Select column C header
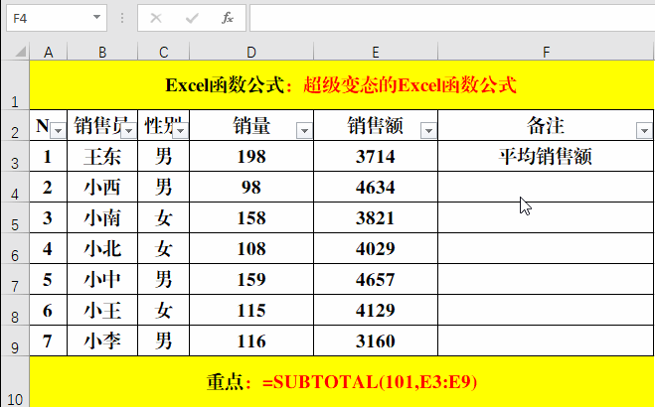The width and height of the screenshot is (655, 407). coord(164,52)
